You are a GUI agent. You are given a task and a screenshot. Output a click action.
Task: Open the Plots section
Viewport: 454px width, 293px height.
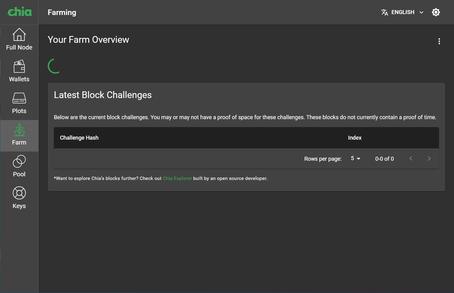tap(19, 103)
